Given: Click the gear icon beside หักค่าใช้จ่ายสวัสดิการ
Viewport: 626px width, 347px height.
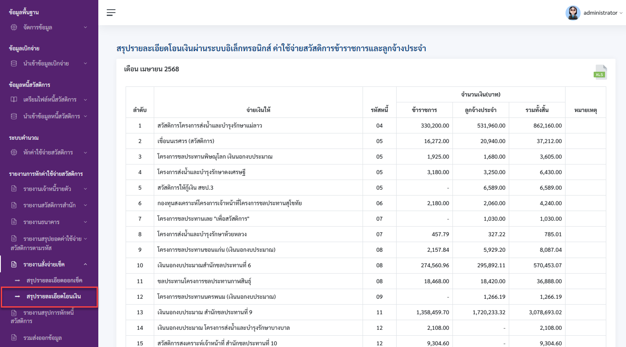Looking at the screenshot, I should pos(14,152).
